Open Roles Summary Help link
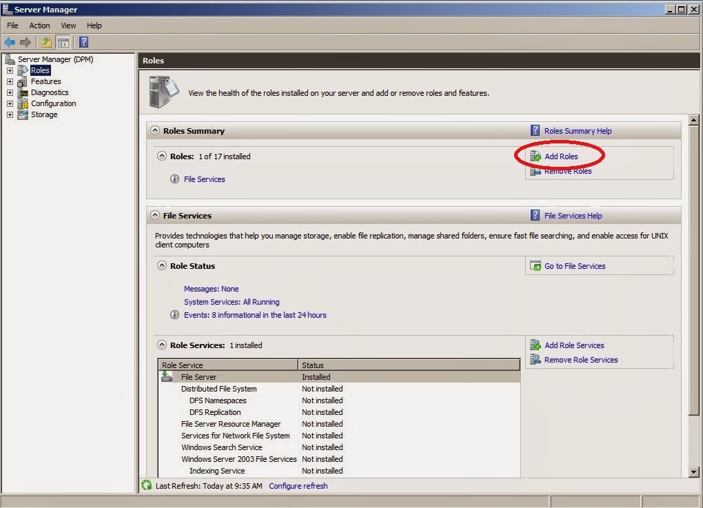Screen dimensions: 703x508 click(578, 131)
